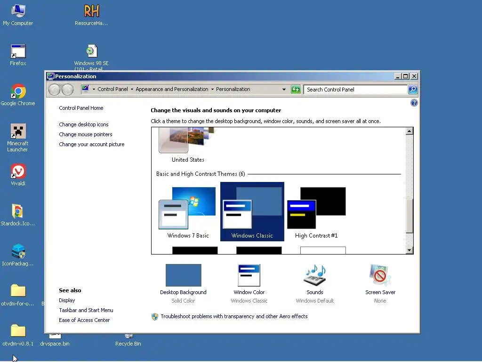Image resolution: width=482 pixels, height=362 pixels.
Task: Open the Control Panel Home link
Action: (x=81, y=108)
